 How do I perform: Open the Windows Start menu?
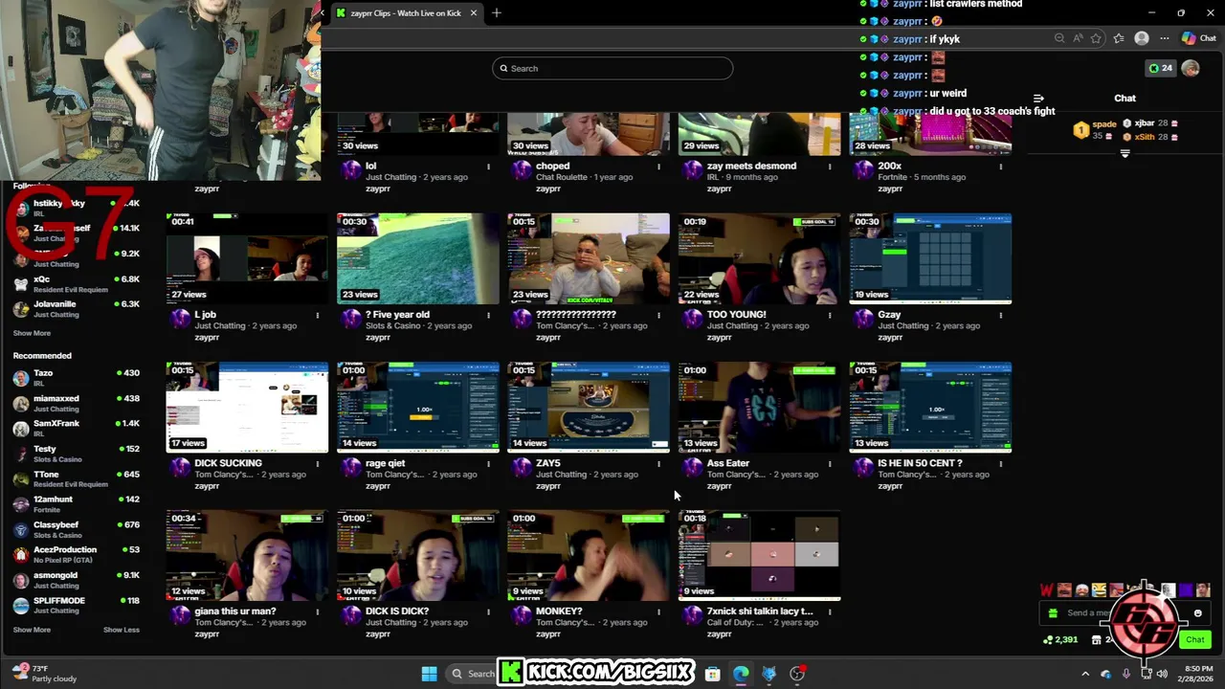pos(430,674)
